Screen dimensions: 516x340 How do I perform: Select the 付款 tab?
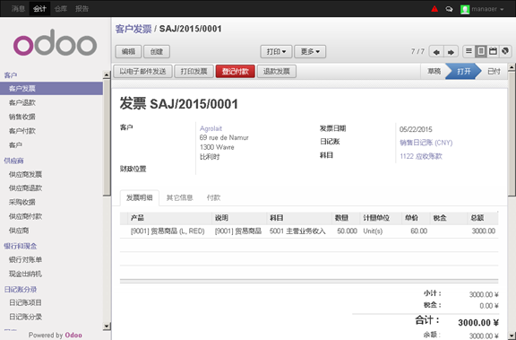click(x=213, y=197)
